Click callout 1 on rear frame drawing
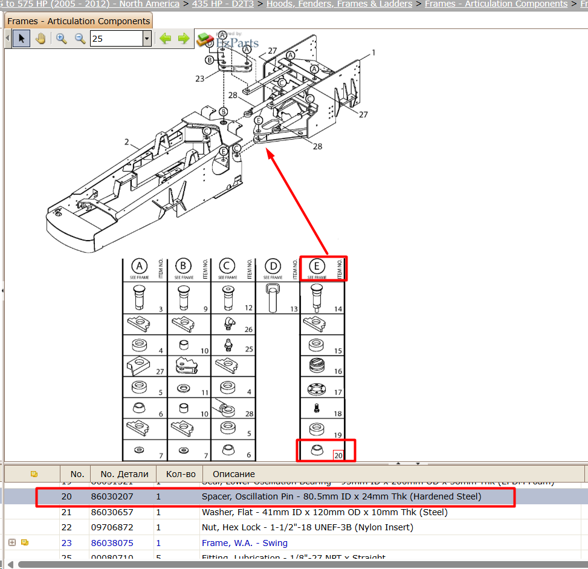The image size is (588, 569). 373,53
